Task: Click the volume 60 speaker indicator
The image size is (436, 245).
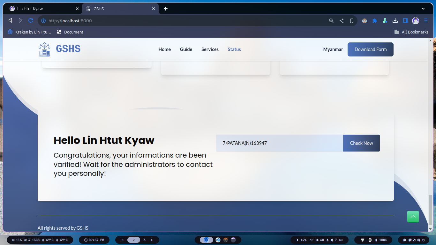Action: click(320, 240)
